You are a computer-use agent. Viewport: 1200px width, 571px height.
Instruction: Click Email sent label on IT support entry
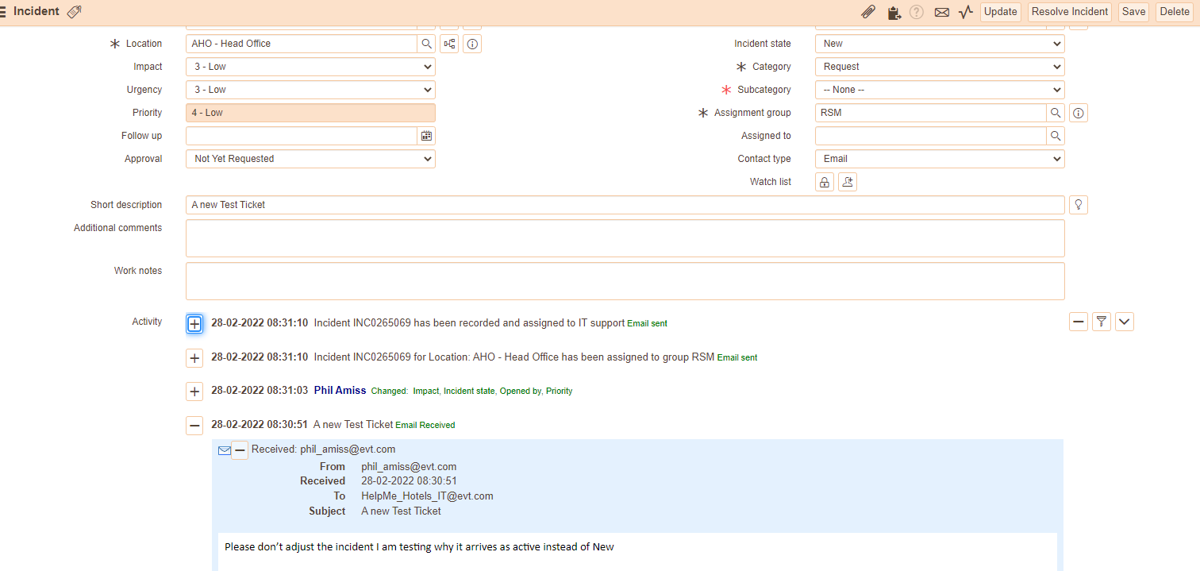[647, 324]
